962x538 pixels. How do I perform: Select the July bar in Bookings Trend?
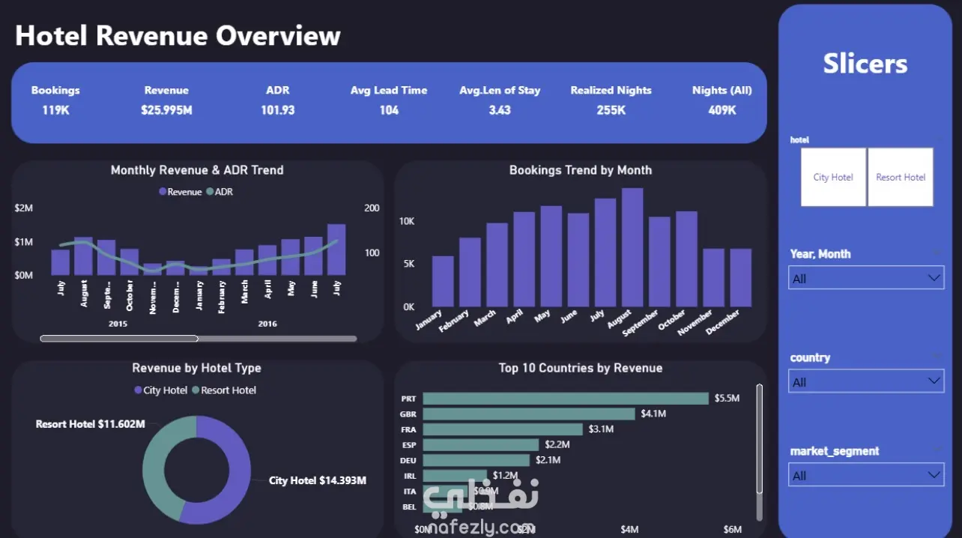(605, 253)
